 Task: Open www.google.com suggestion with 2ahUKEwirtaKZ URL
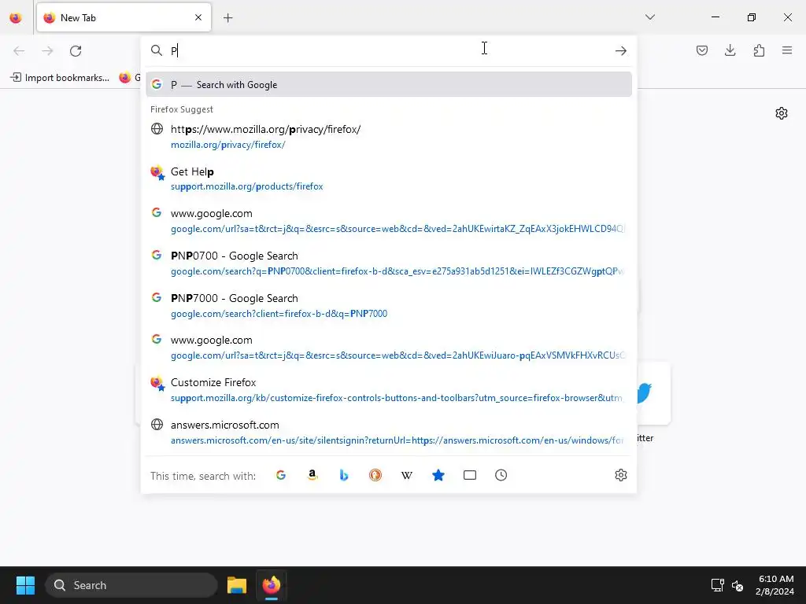coord(389,221)
